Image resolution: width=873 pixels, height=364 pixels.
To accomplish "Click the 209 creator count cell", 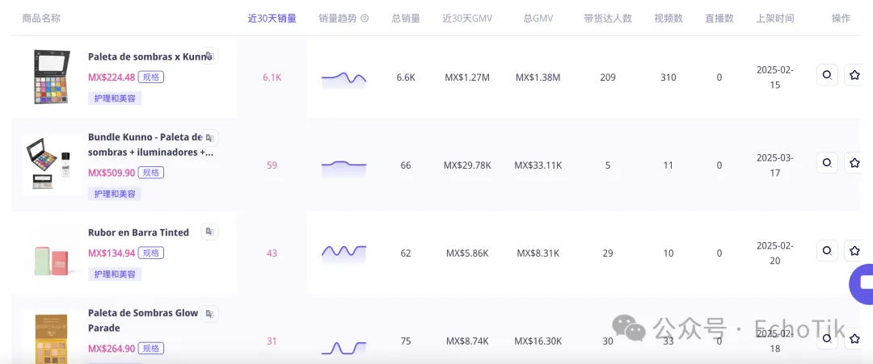I will pos(608,77).
